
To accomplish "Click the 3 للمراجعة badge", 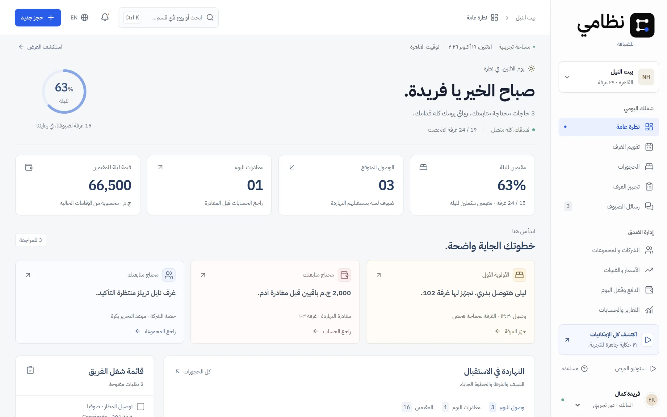I will [x=31, y=240].
